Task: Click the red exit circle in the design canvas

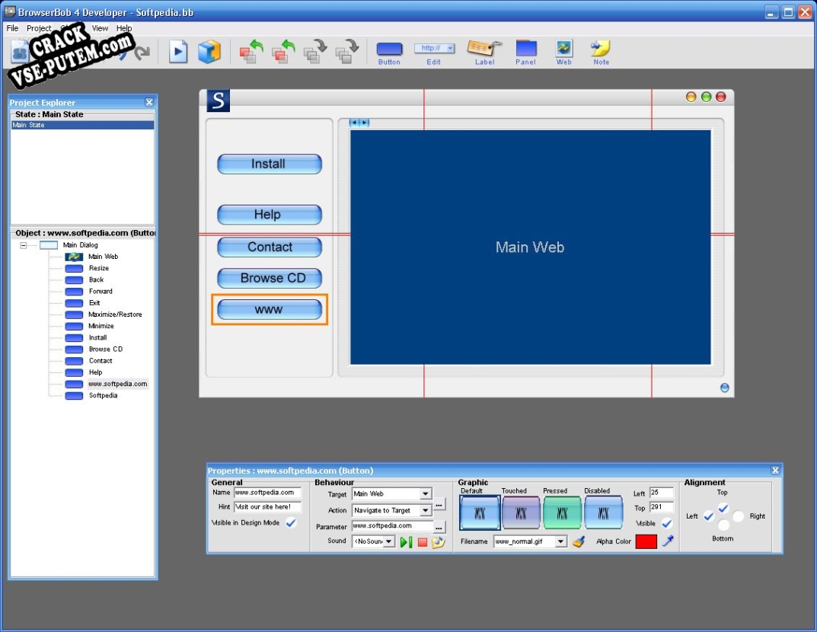Action: tap(720, 97)
